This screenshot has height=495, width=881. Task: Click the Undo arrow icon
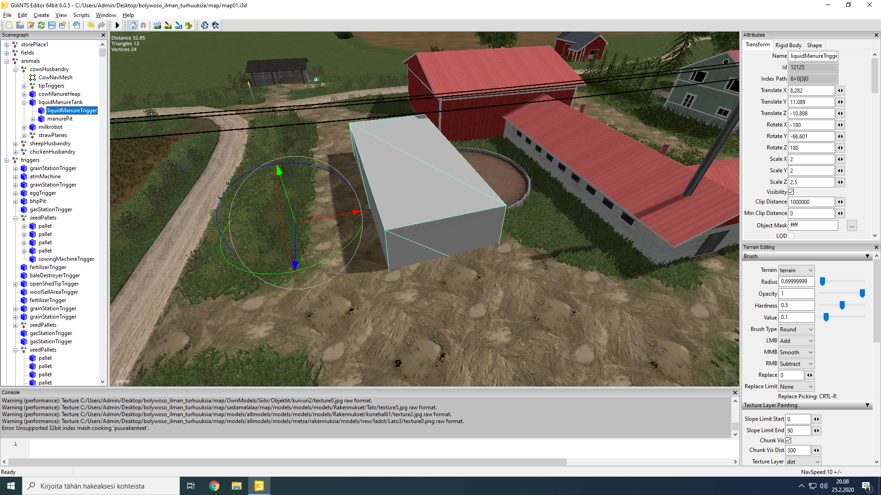pos(90,25)
